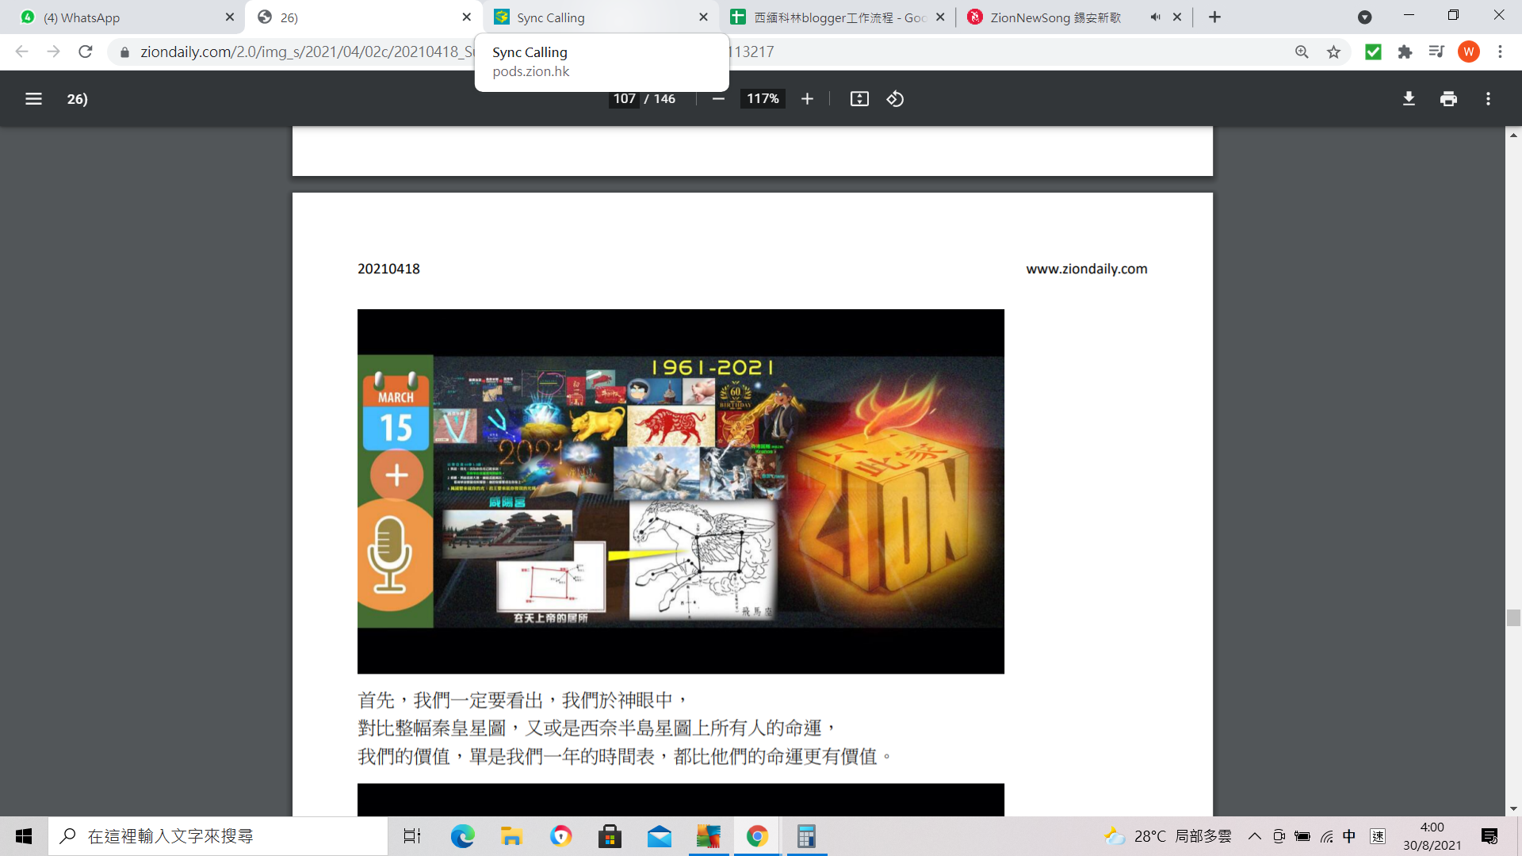
Task: Click the 1961-2021 ZION image
Action: coord(680,491)
